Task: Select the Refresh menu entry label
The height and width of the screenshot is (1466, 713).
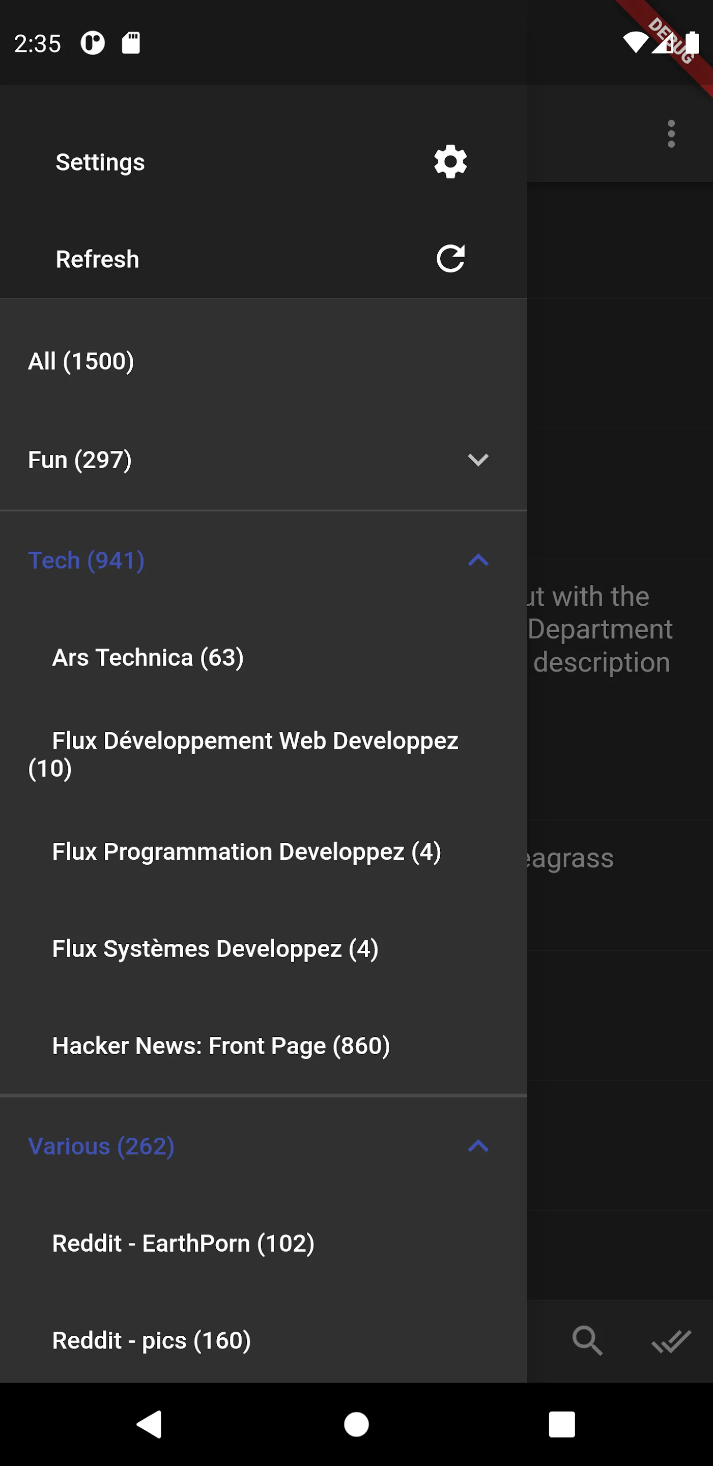Action: tap(97, 260)
